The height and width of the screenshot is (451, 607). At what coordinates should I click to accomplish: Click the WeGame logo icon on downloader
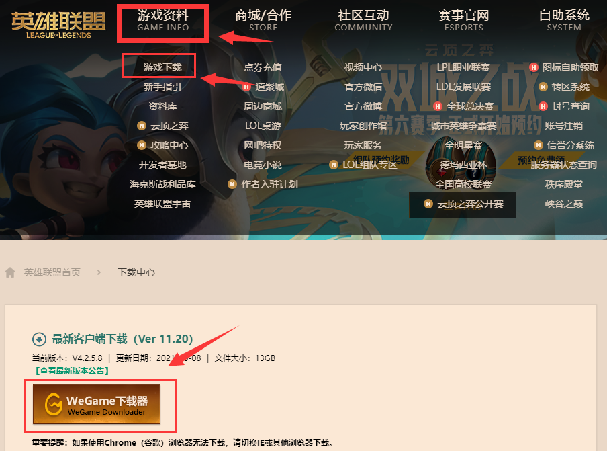[54, 404]
